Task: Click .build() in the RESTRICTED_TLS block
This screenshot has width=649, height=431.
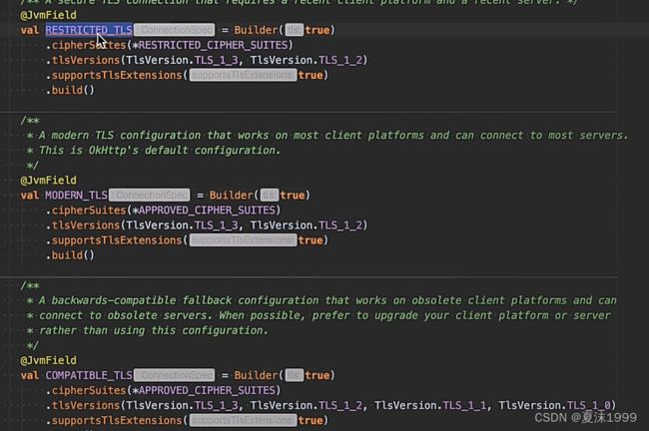Action: click(x=70, y=90)
